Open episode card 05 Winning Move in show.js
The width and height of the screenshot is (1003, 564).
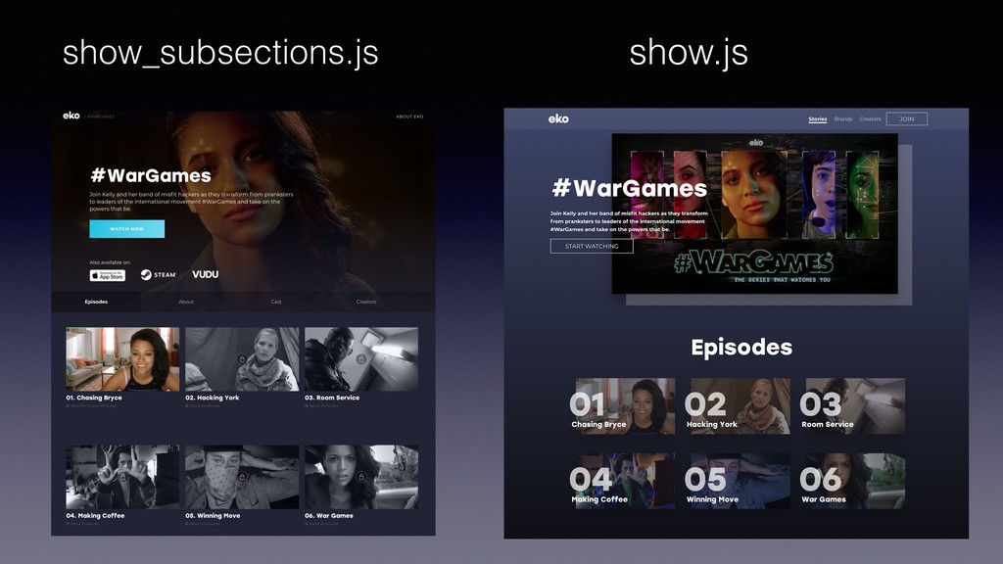pyautogui.click(x=738, y=481)
